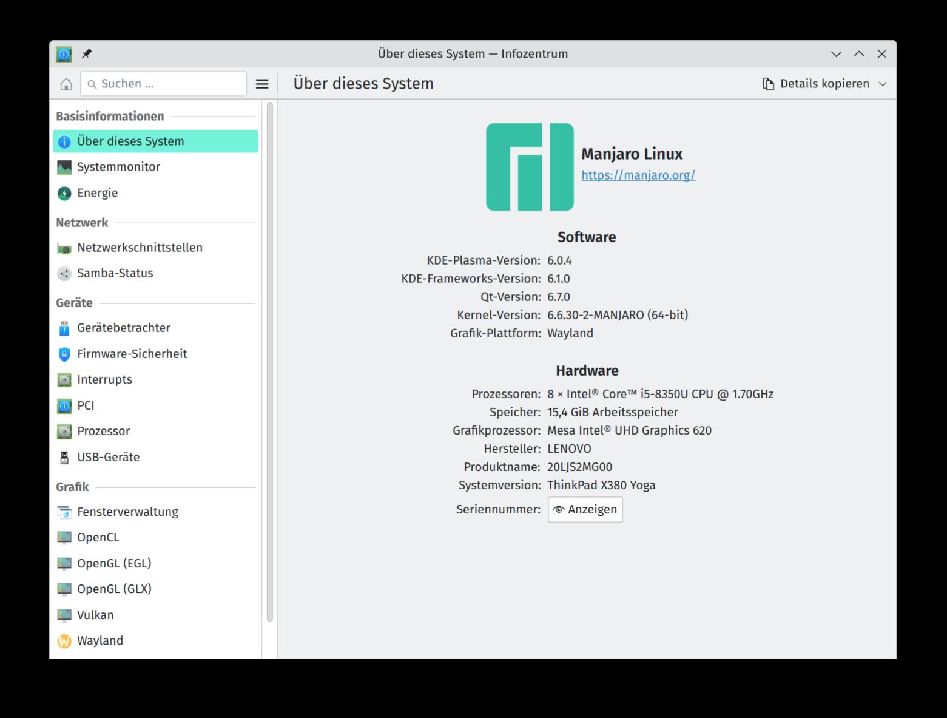Click the USB-Geräte icon
The width and height of the screenshot is (947, 718).
(64, 458)
